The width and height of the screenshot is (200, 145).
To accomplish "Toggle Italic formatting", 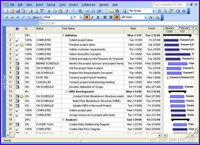I will point(92,17).
